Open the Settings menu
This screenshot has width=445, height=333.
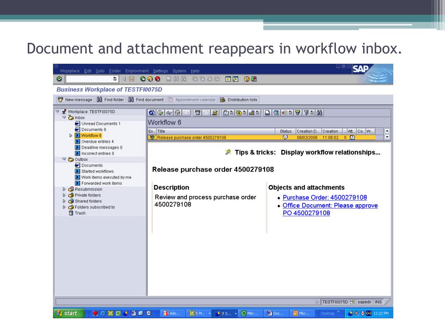pos(160,71)
